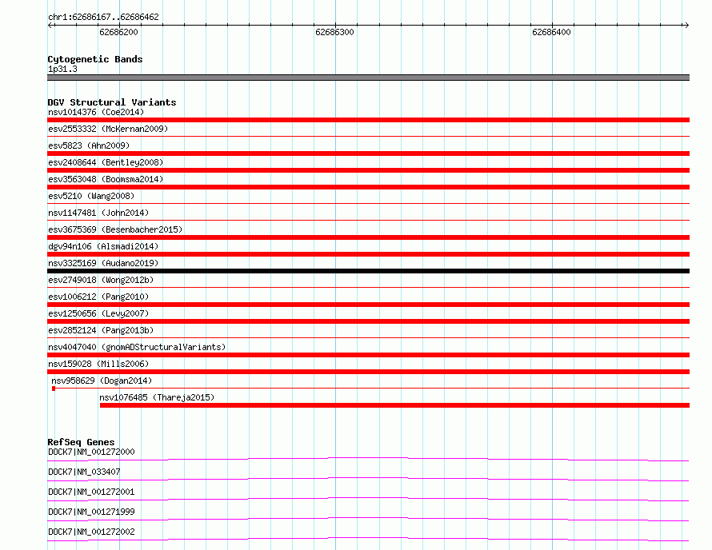Click the red bar under nsv1014376 (Coe2014)
The width and height of the screenshot is (712, 550).
pos(368,120)
